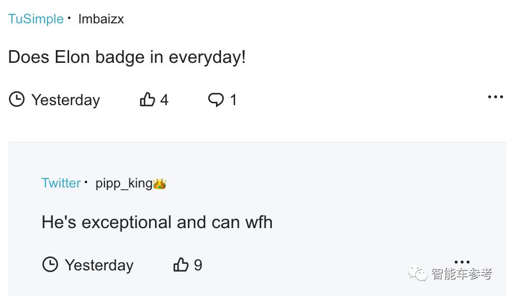This screenshot has height=296, width=509.
Task: Open the Twitter company link
Action: (x=61, y=183)
